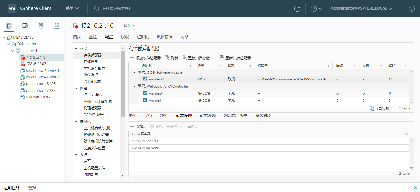Click 重新扫描适配器 rescan adapters
Image resolution: width=420 pixels, height=192 pixels.
click(235, 58)
